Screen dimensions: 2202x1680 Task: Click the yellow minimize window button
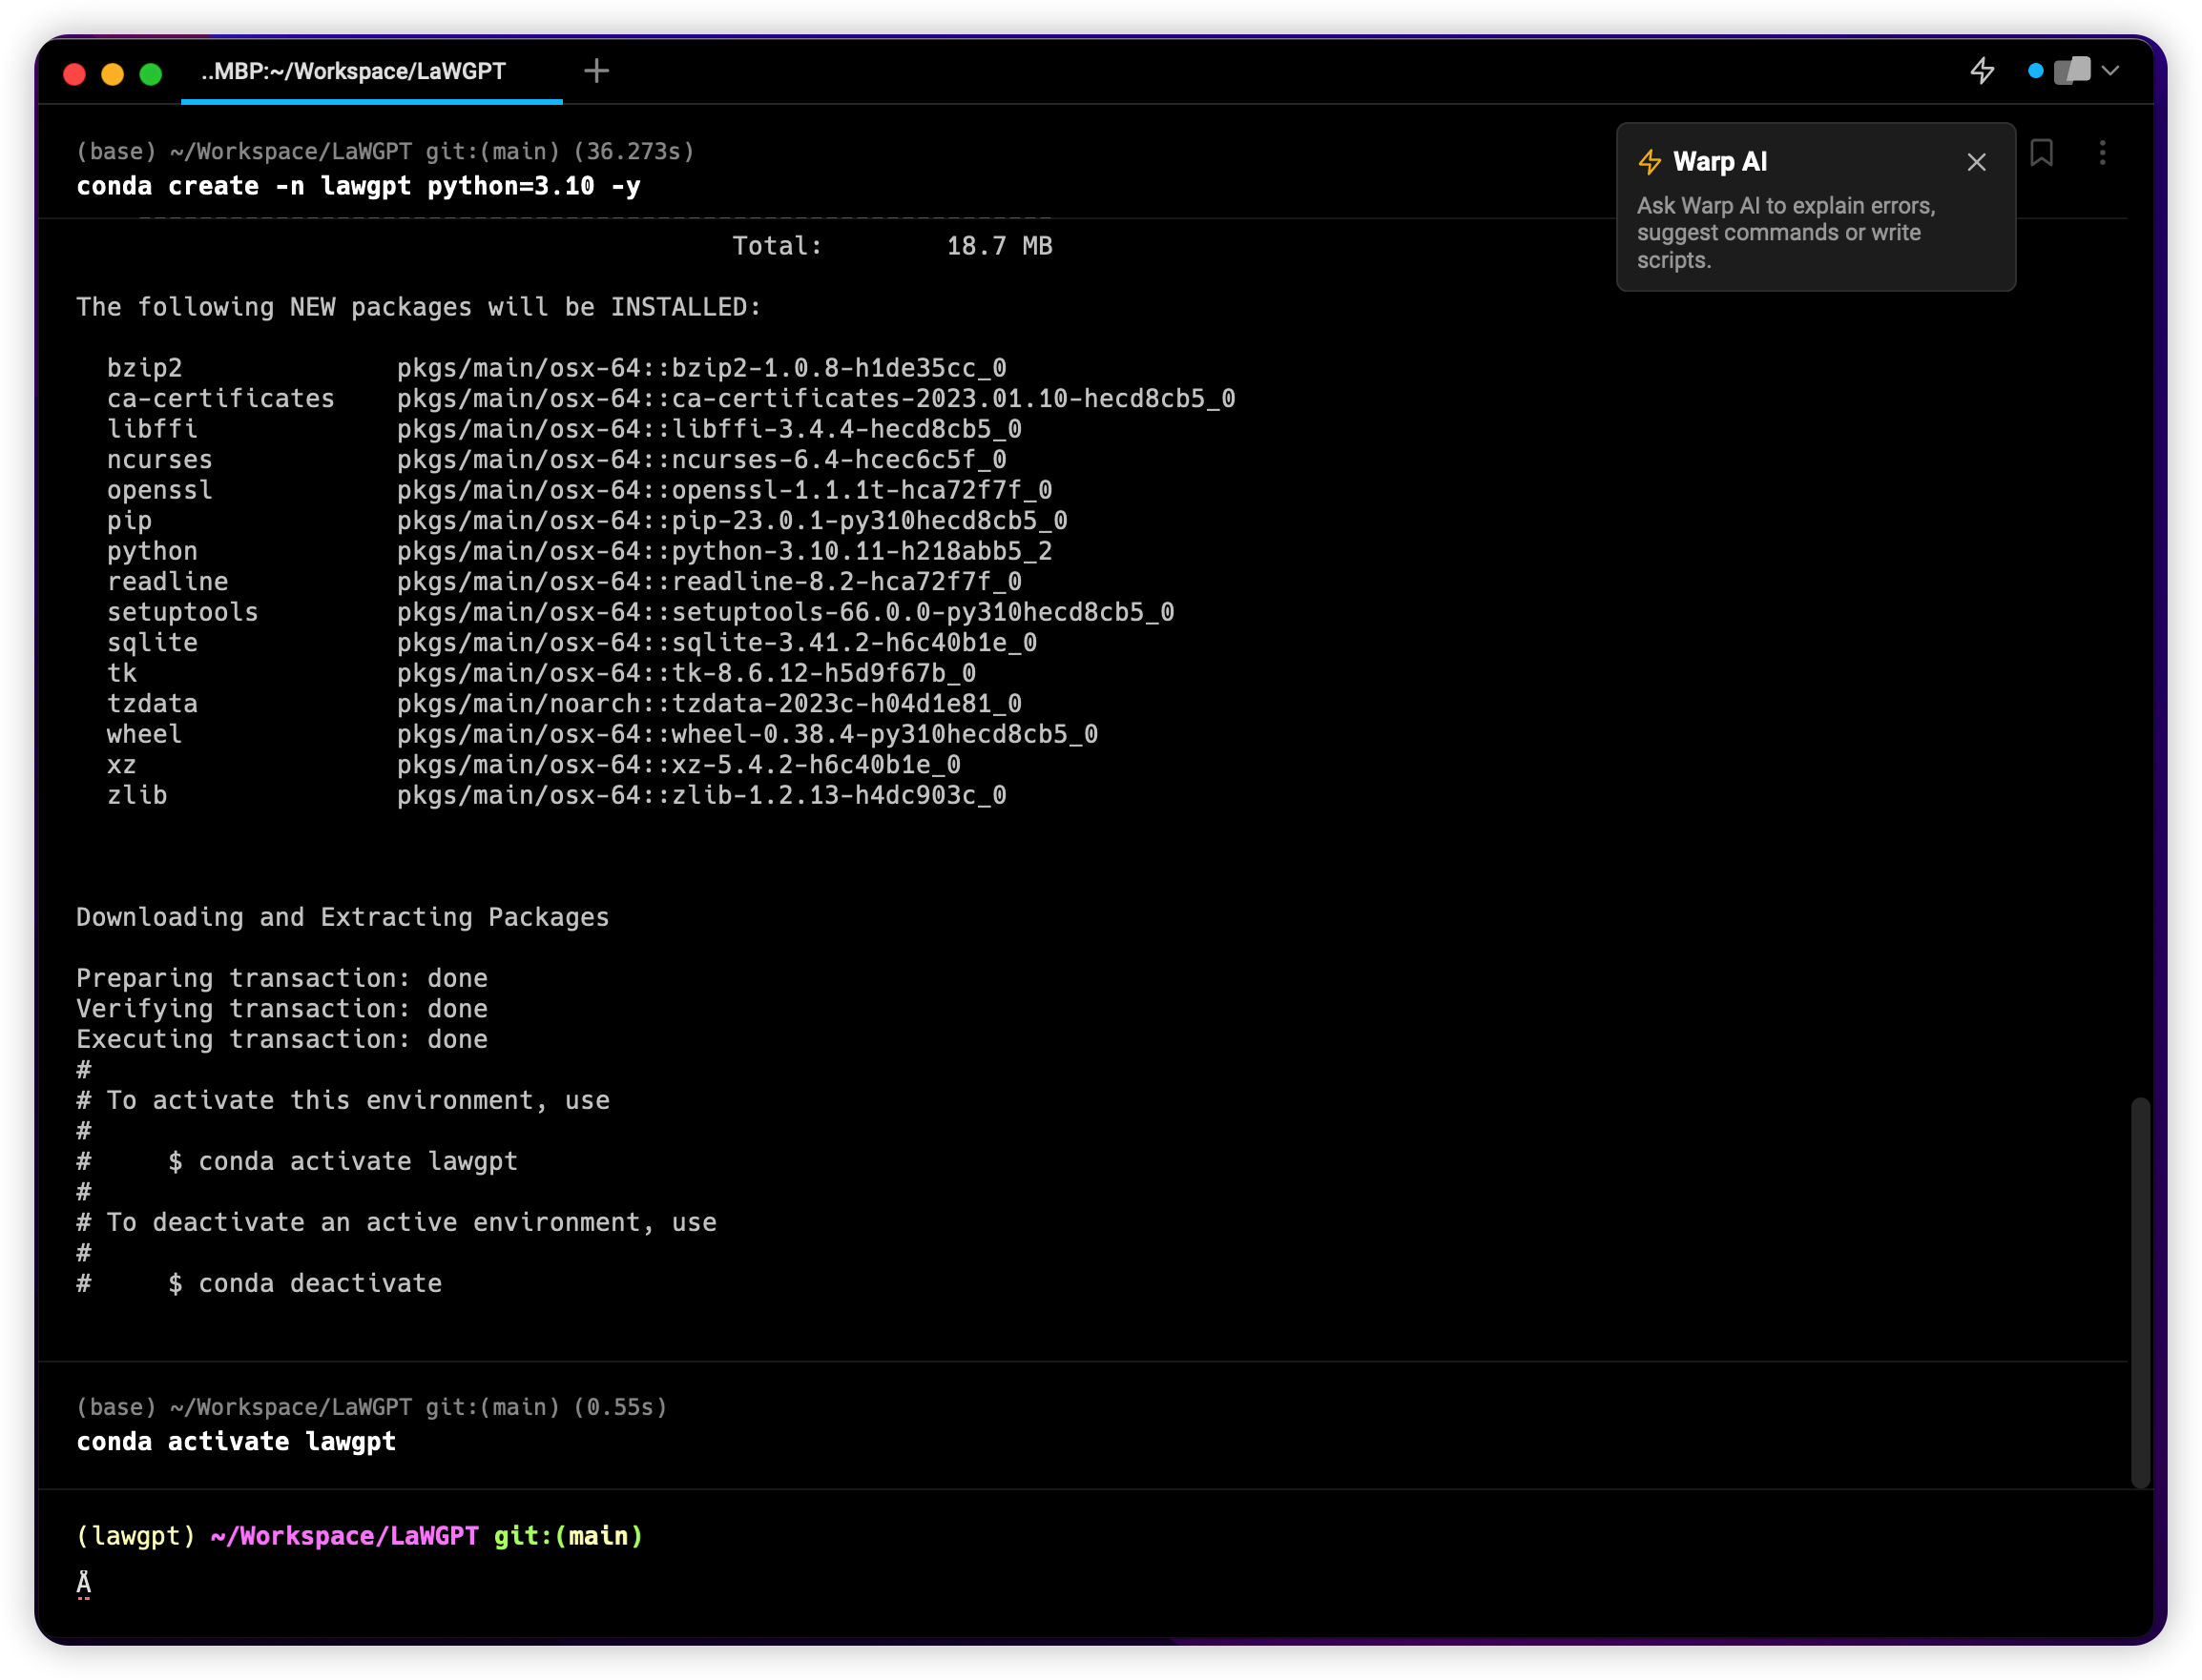click(x=112, y=74)
